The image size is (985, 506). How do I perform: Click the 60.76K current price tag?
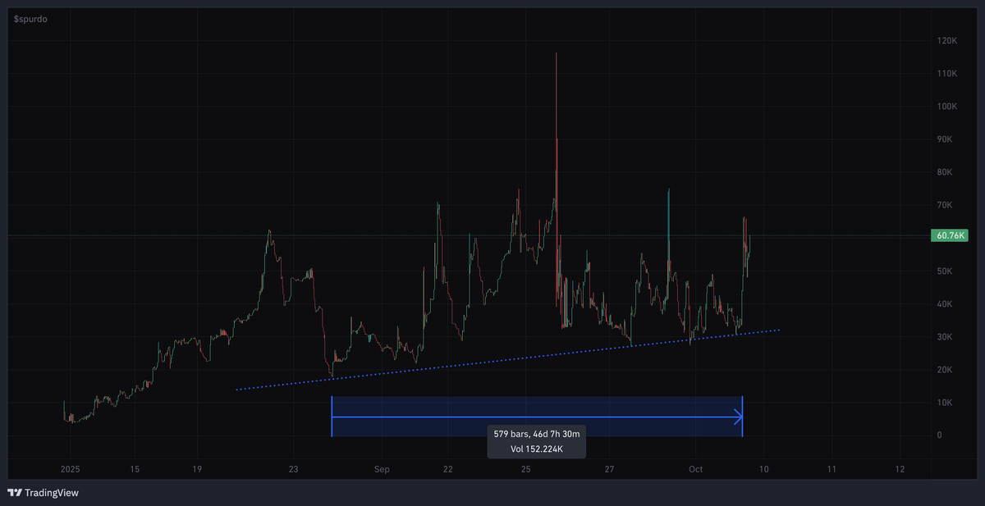(x=949, y=236)
